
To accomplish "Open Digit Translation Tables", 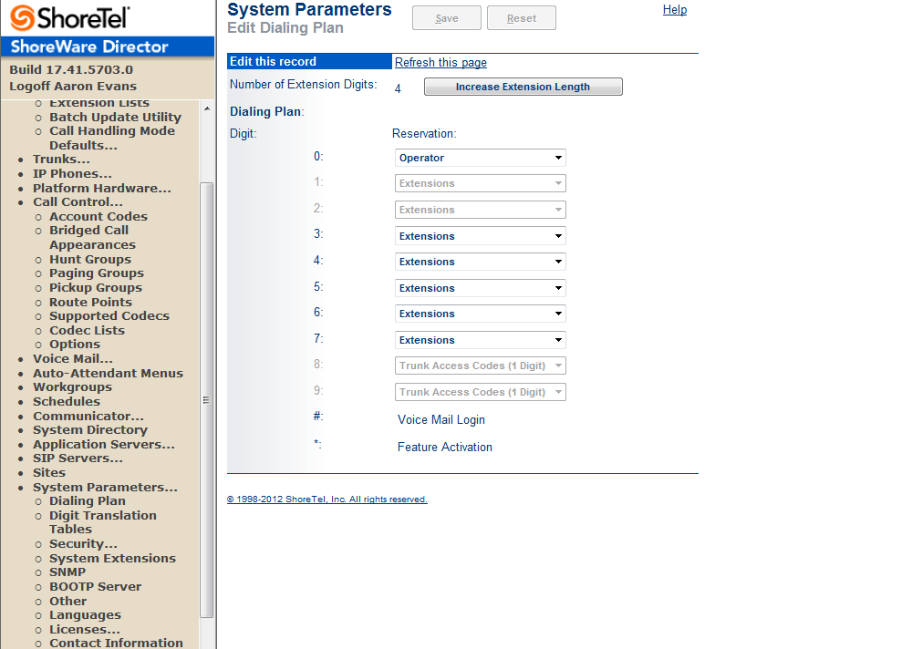I will (x=102, y=522).
